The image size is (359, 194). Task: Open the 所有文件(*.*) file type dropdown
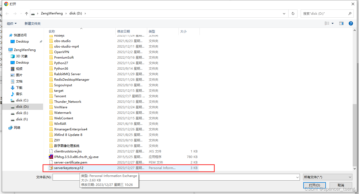[x=327, y=177]
